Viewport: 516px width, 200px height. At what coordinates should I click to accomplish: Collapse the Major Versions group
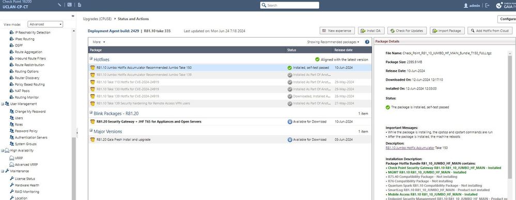coord(91,130)
